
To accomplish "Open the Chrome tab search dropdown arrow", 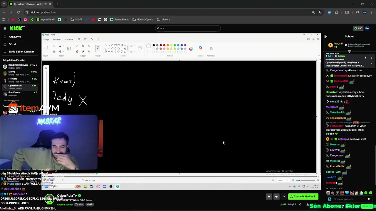I will 4,4.
